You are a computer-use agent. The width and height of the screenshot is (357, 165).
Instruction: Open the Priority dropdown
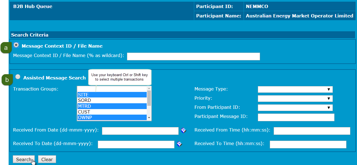pos(295,99)
